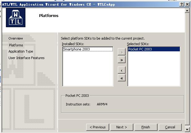Click the scrollbar up arrow
Screen dimensions: 191x133
point(187,11)
